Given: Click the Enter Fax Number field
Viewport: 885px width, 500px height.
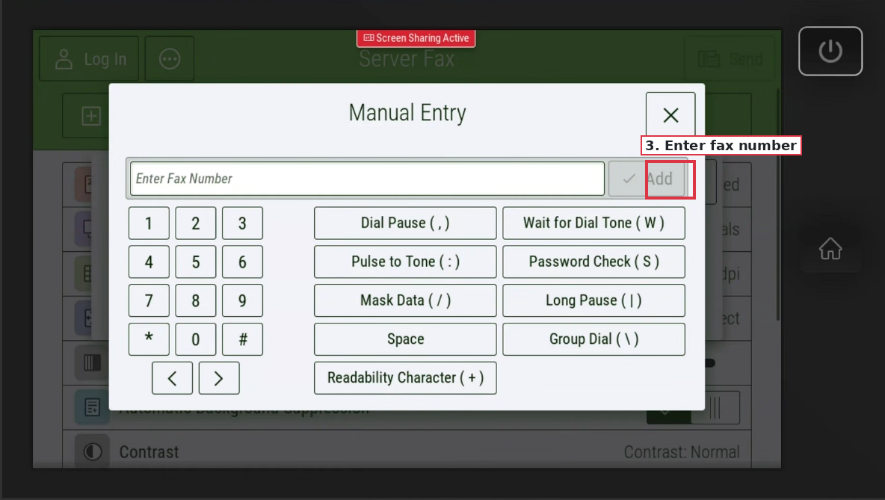Looking at the screenshot, I should pyautogui.click(x=366, y=179).
